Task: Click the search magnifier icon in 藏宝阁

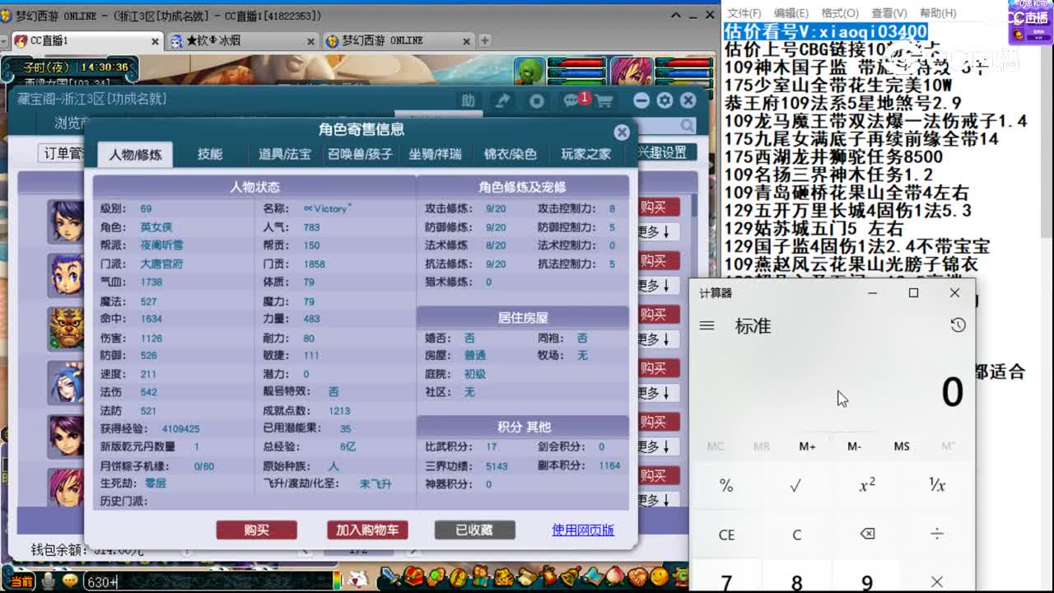Action: tap(687, 125)
